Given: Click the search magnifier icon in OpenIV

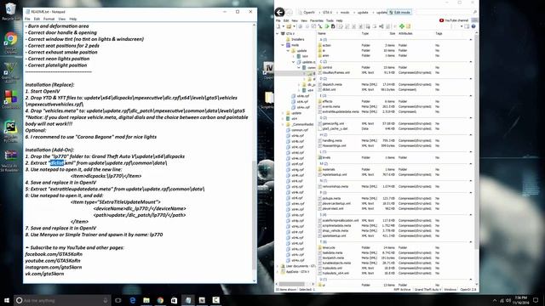Looking at the screenshot, I should [475, 12].
